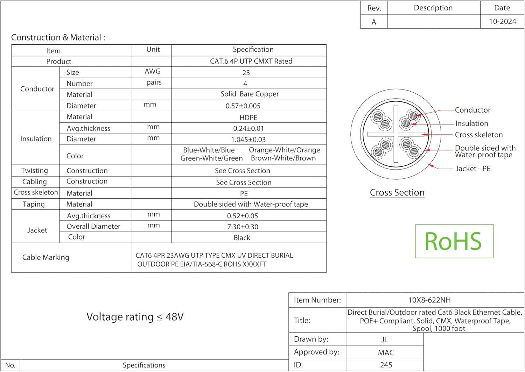The image size is (525, 372).
Task: Click 'Blue-White/Blue' color text
Action: tap(209, 150)
